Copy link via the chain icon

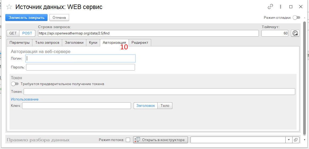click(270, 7)
